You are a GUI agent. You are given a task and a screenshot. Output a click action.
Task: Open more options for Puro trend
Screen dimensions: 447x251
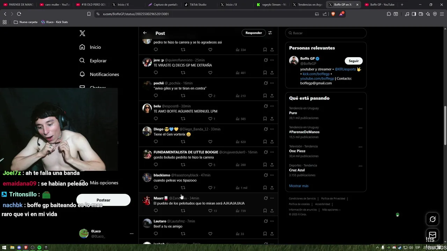[x=360, y=109]
